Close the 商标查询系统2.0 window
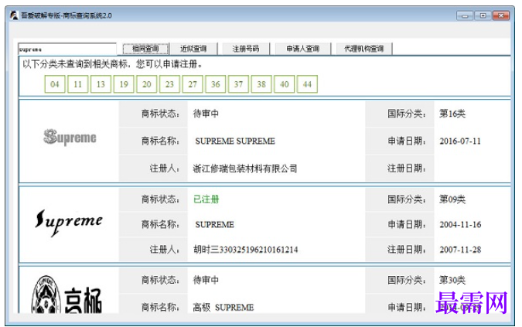 [500, 15]
